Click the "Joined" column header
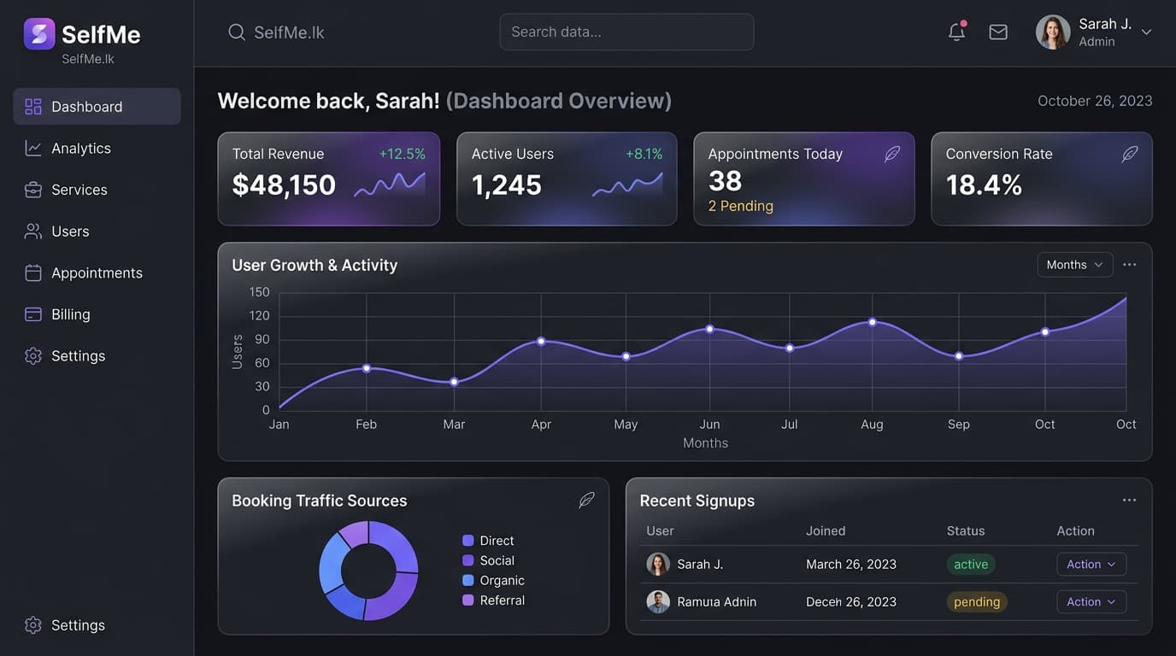 826,531
